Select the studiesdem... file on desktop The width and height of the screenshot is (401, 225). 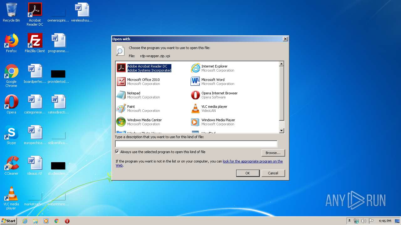point(58,168)
